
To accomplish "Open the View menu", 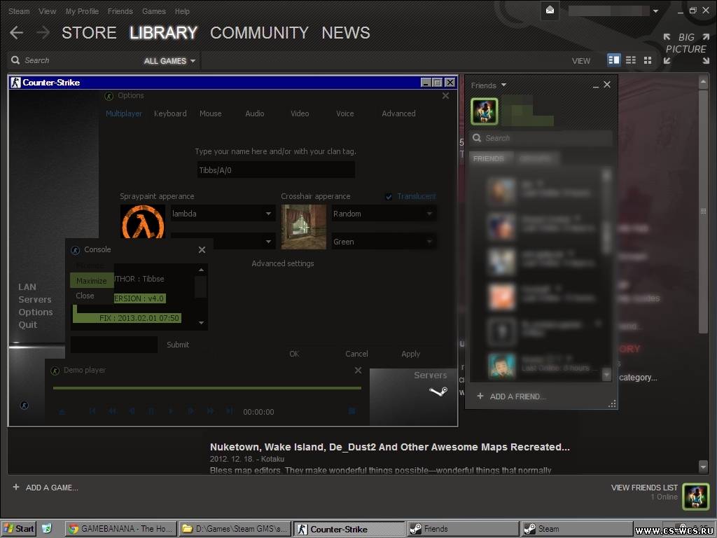I will [x=47, y=11].
